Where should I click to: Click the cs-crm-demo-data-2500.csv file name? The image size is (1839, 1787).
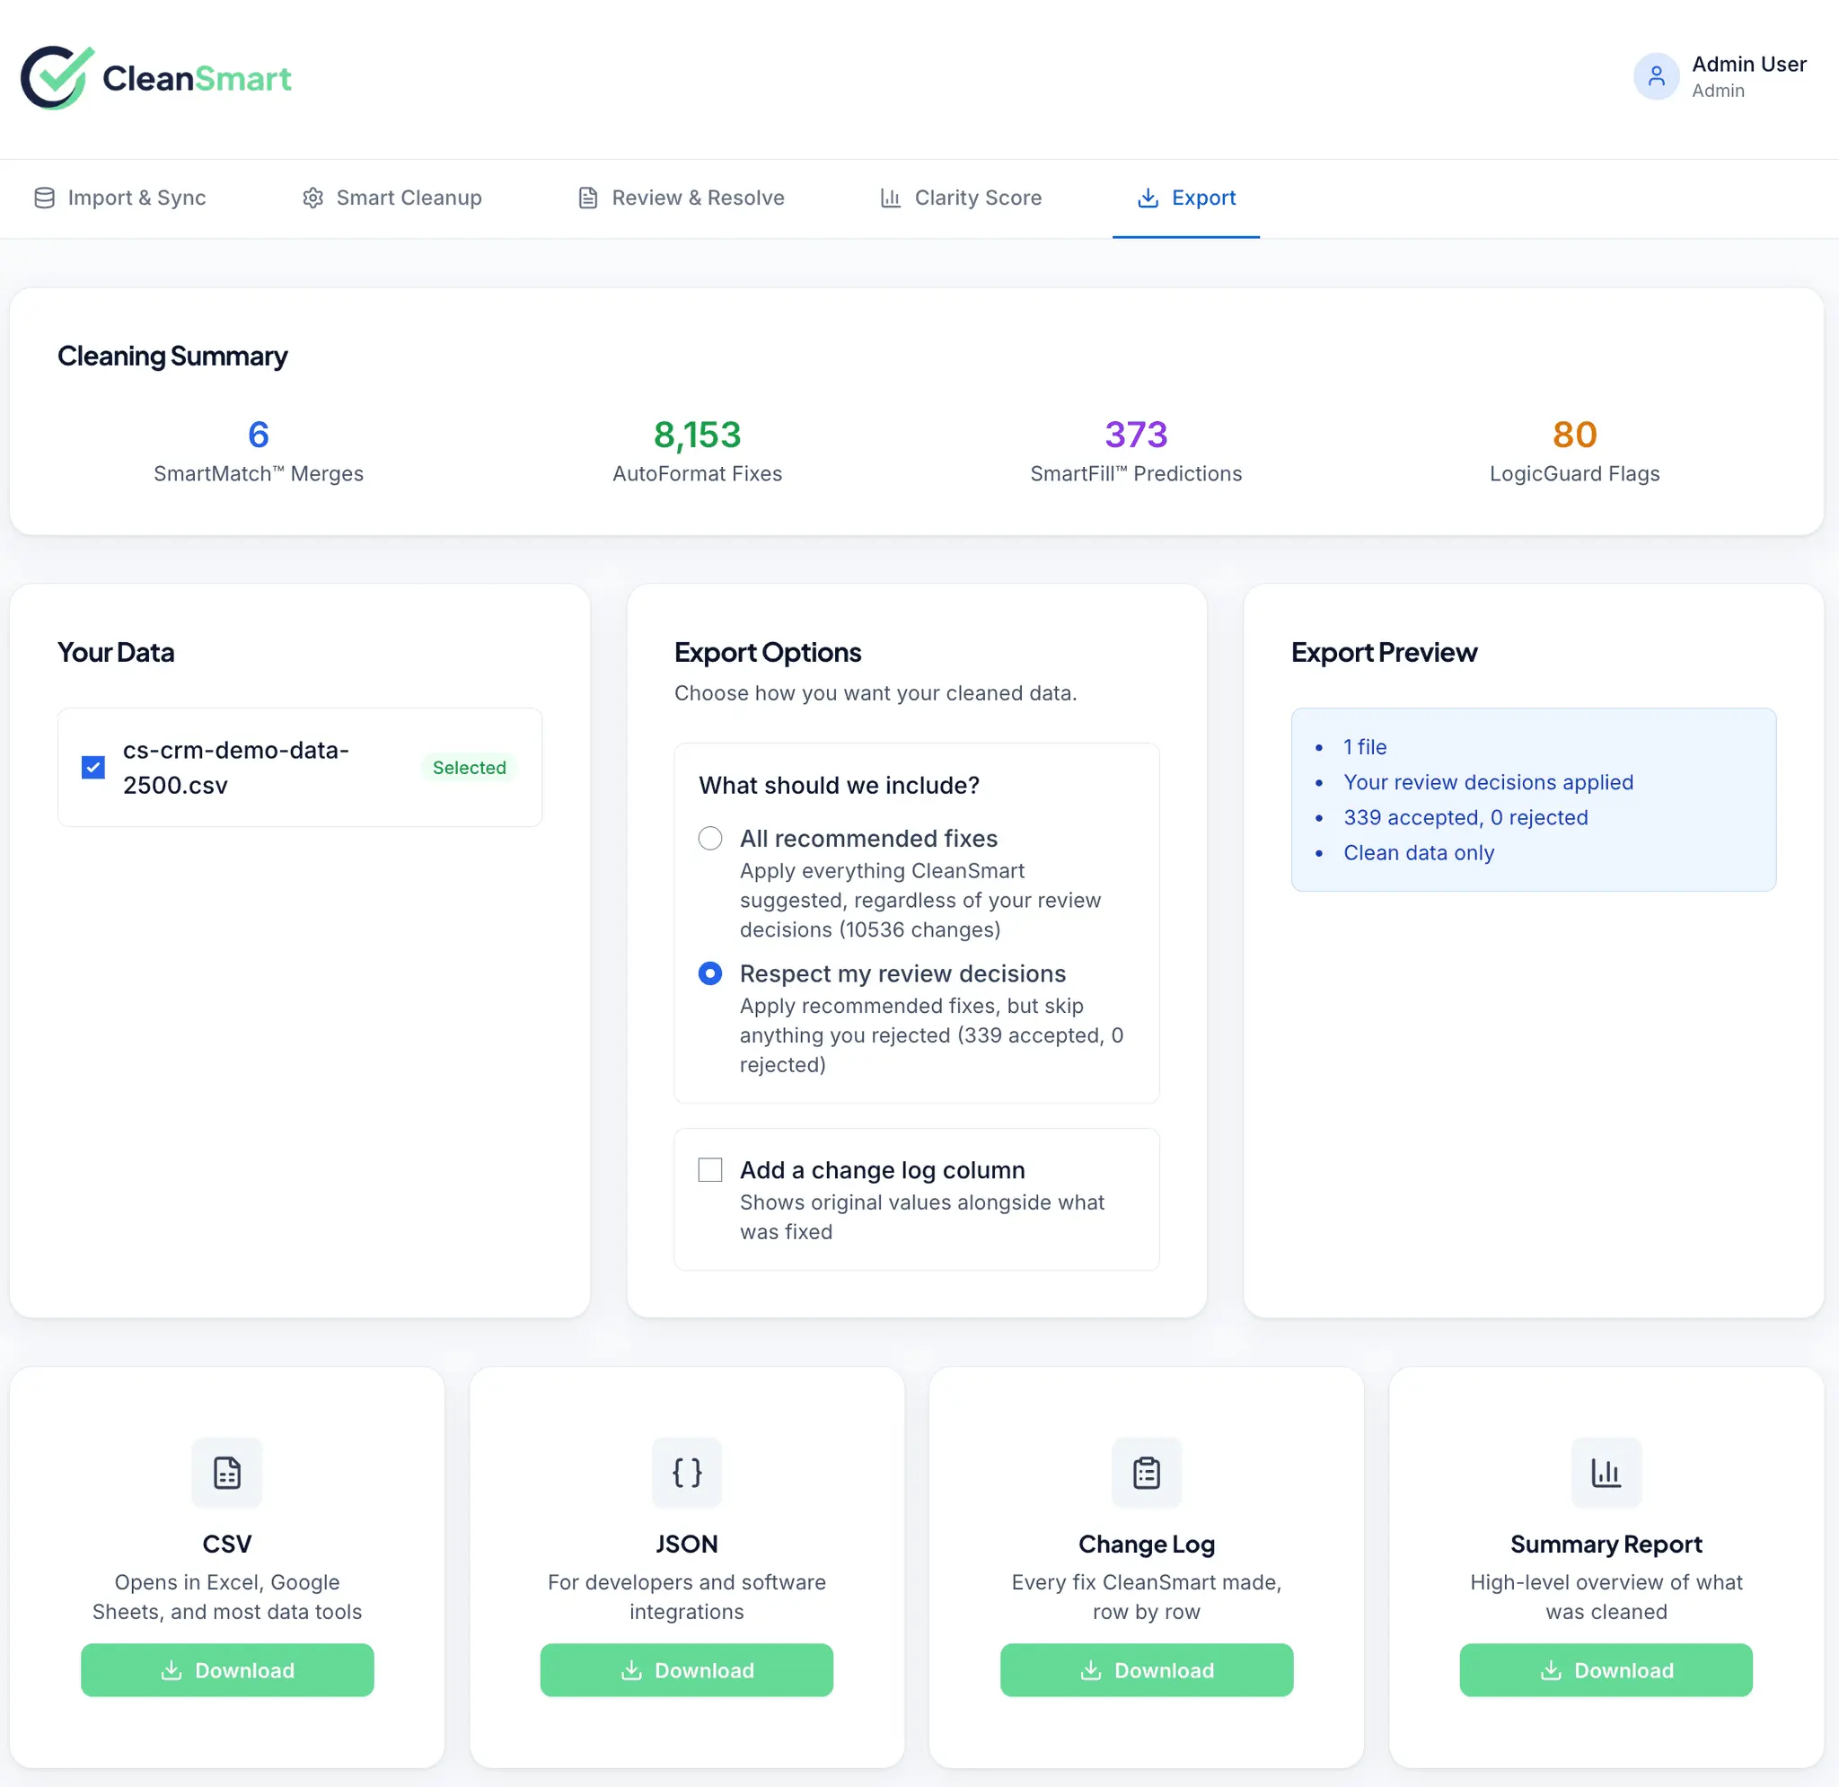pos(236,768)
